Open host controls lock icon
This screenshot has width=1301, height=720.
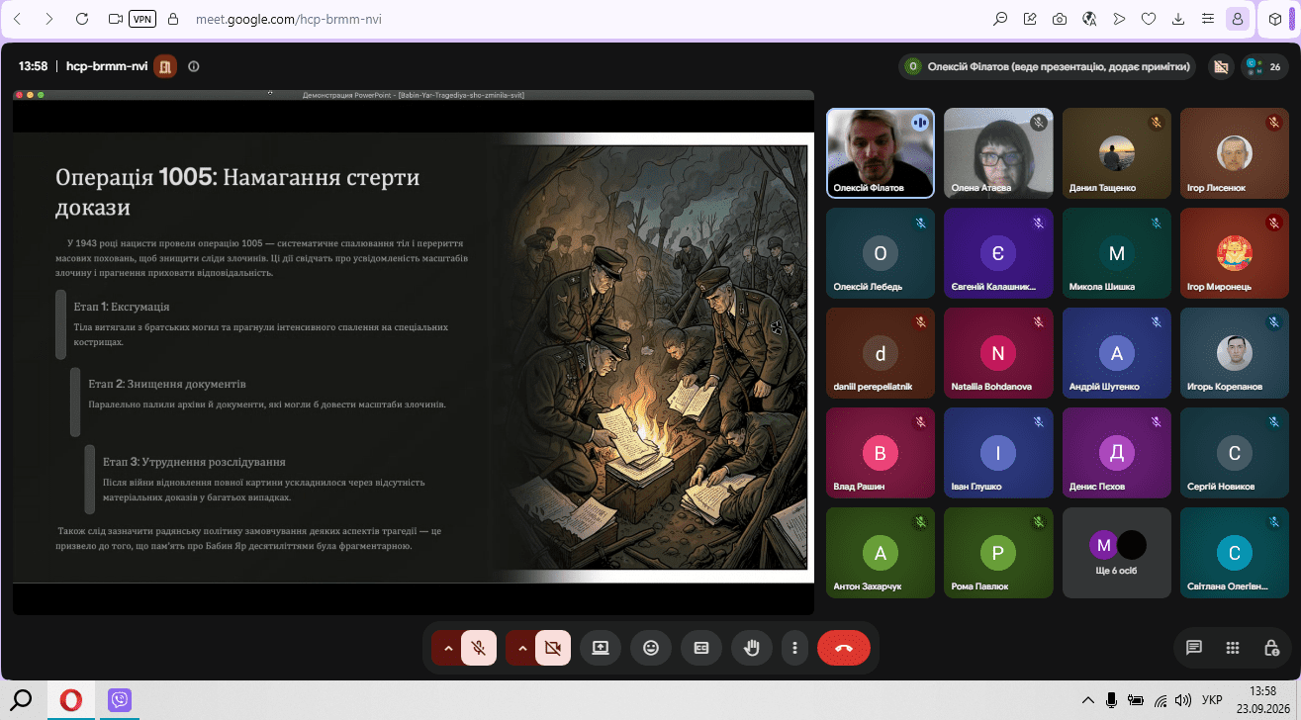(1271, 648)
